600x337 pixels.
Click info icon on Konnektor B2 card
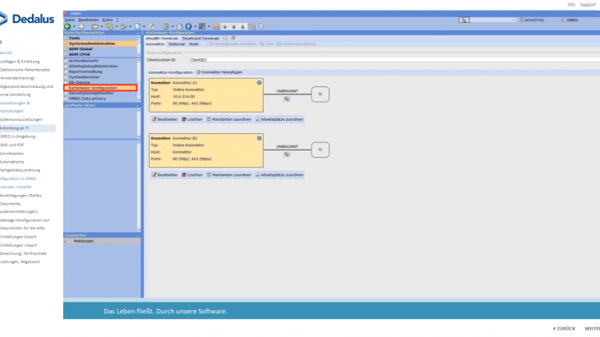coord(259,138)
